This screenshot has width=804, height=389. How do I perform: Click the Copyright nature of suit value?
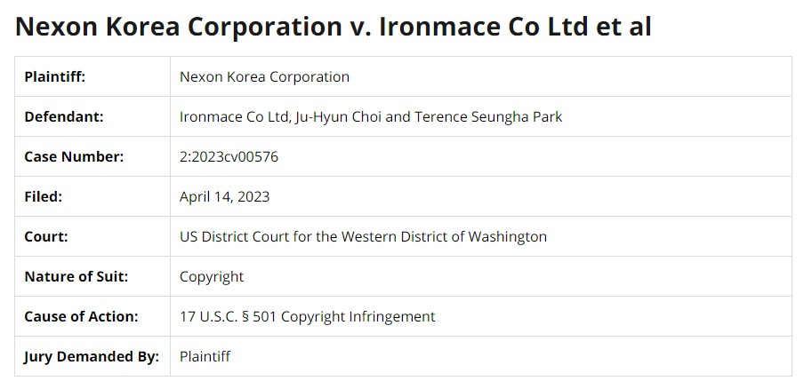(212, 276)
